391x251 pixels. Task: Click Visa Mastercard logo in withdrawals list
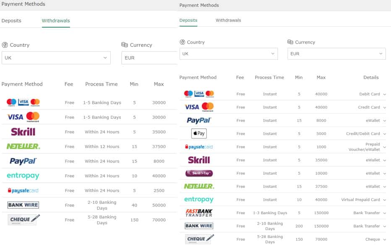(x=23, y=117)
